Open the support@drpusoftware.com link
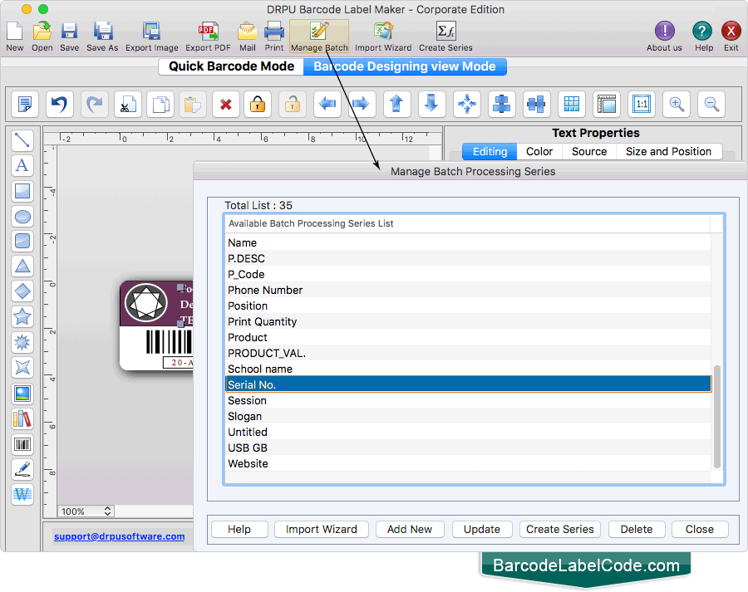 (119, 536)
